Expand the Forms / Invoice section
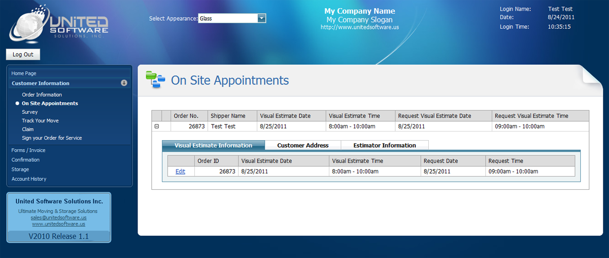The height and width of the screenshot is (258, 609). pyautogui.click(x=28, y=150)
